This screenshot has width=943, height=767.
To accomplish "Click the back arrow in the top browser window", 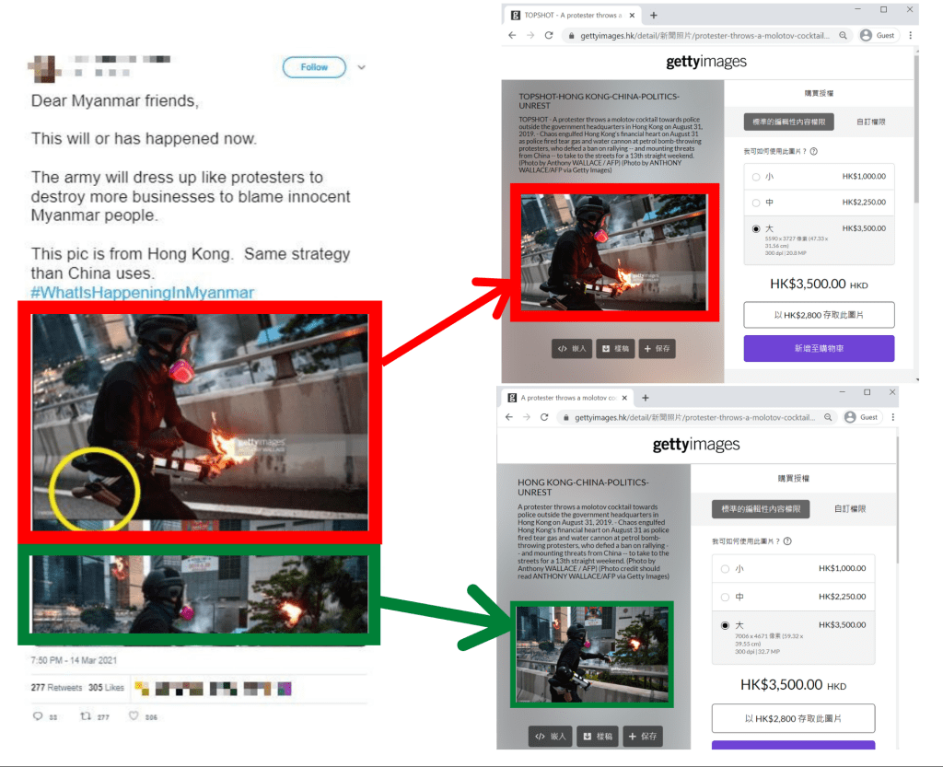I will (x=512, y=35).
